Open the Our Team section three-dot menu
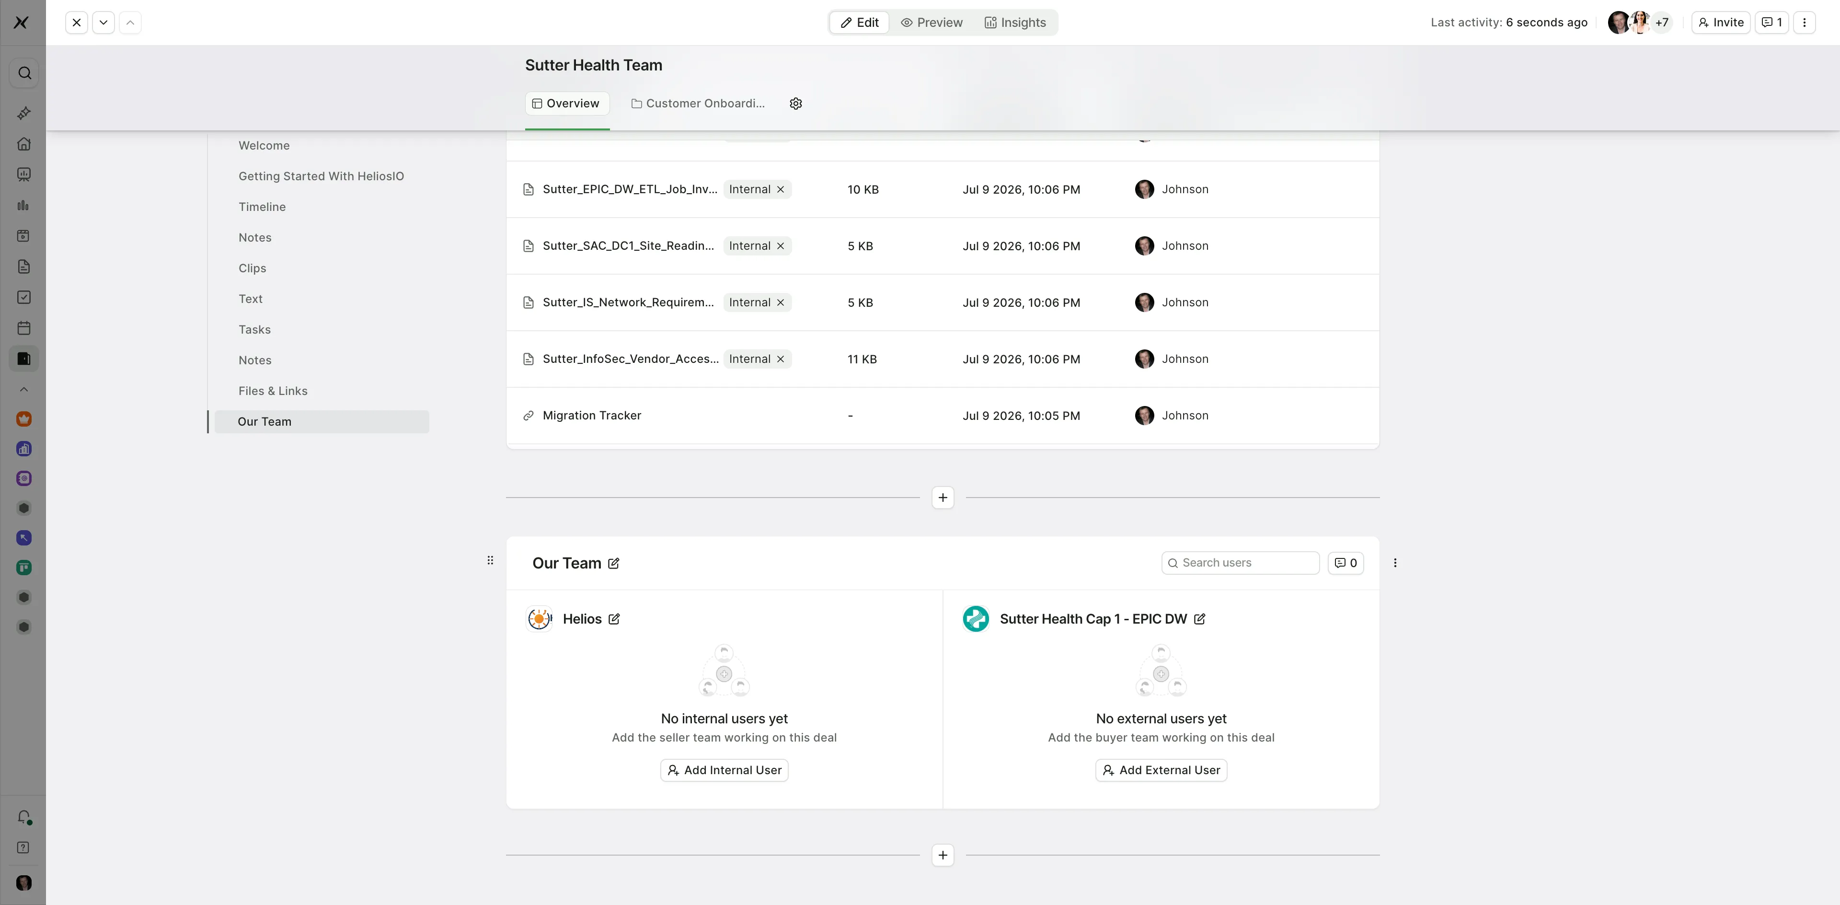1840x905 pixels. click(1395, 563)
